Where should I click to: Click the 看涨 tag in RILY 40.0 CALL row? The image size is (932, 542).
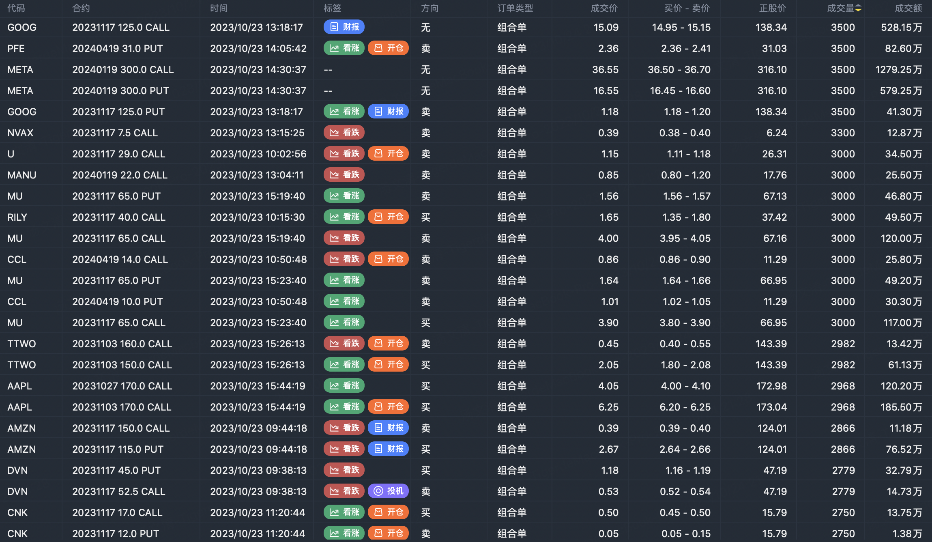tap(344, 217)
